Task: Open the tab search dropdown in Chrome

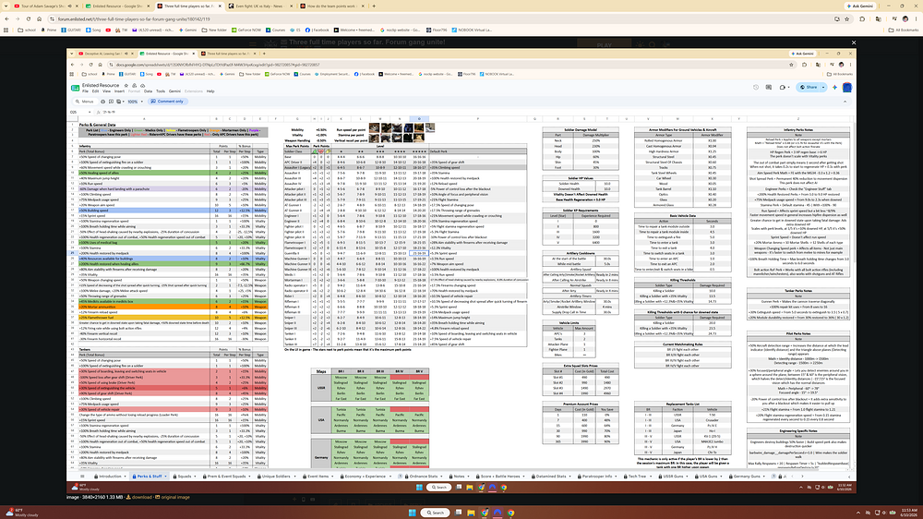Action: pyautogui.click(x=6, y=6)
